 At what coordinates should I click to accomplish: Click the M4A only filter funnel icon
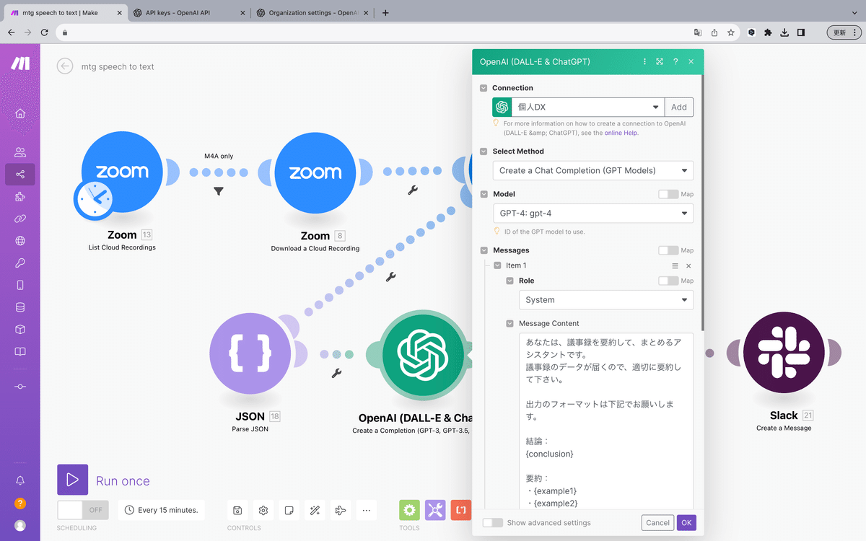coord(219,191)
